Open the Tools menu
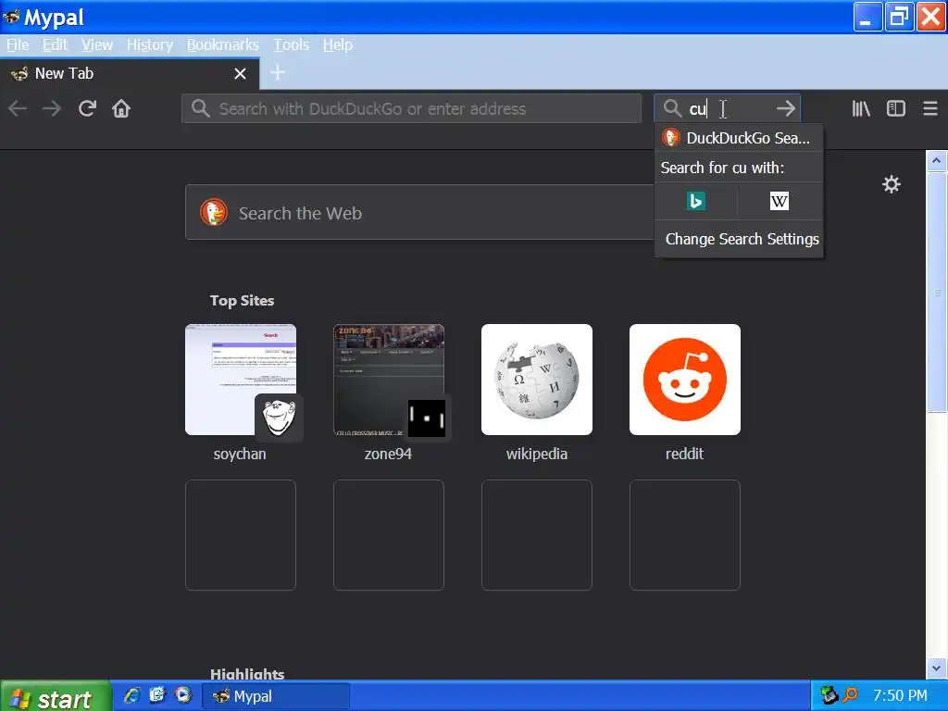948x711 pixels. click(x=292, y=45)
